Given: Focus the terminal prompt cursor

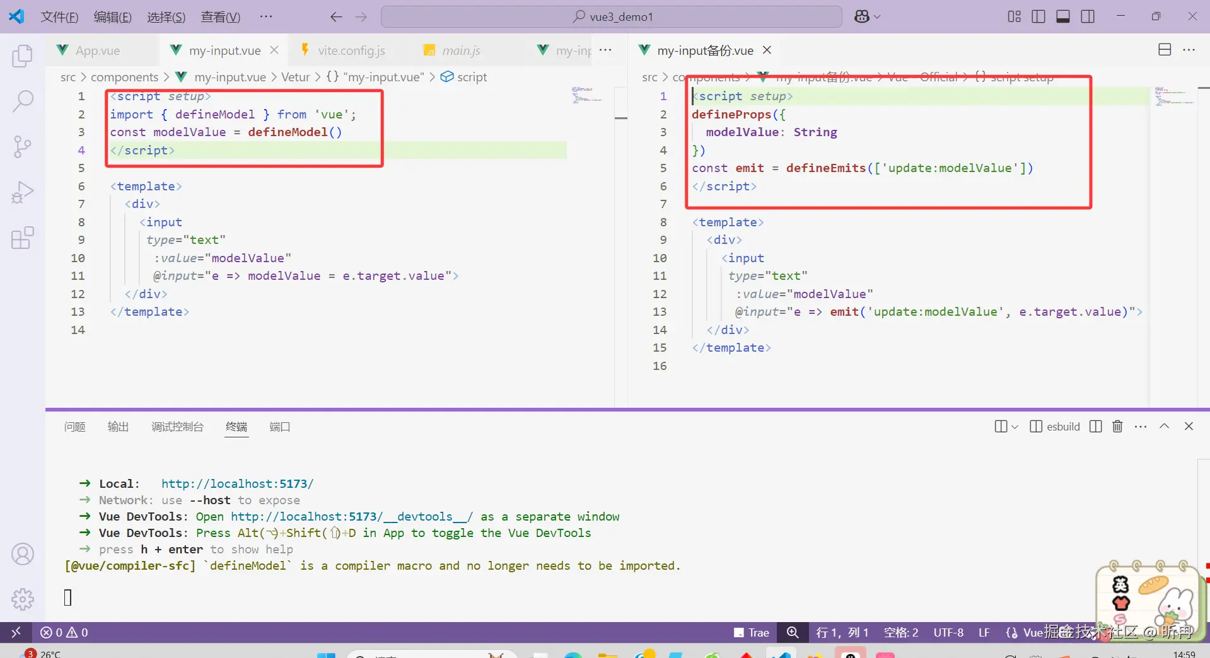Looking at the screenshot, I should pos(68,597).
